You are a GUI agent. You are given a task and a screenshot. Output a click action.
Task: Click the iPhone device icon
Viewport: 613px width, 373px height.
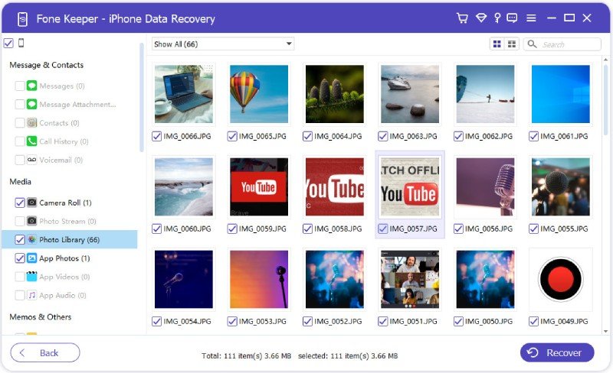click(21, 43)
